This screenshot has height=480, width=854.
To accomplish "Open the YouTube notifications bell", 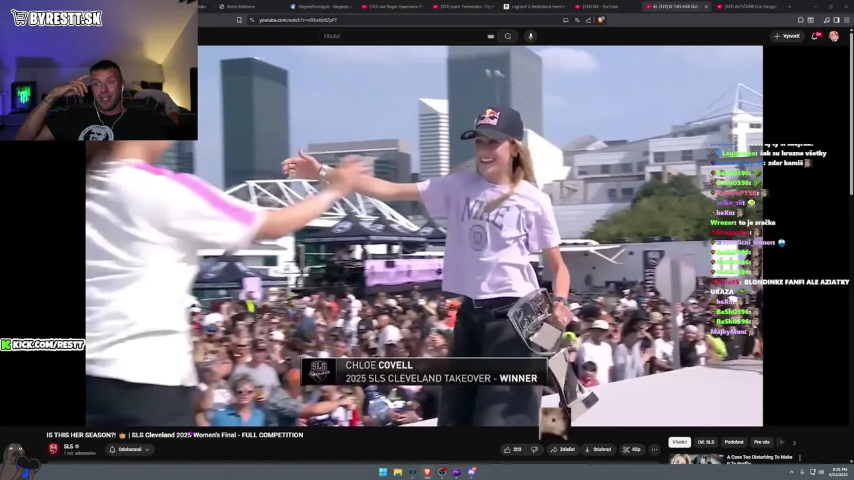I will pyautogui.click(x=814, y=36).
